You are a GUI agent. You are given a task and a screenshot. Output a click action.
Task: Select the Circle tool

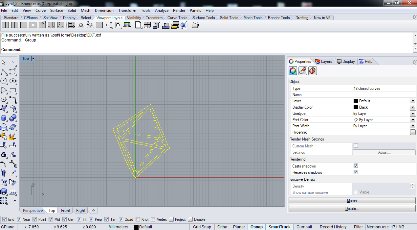[x=4, y=81]
